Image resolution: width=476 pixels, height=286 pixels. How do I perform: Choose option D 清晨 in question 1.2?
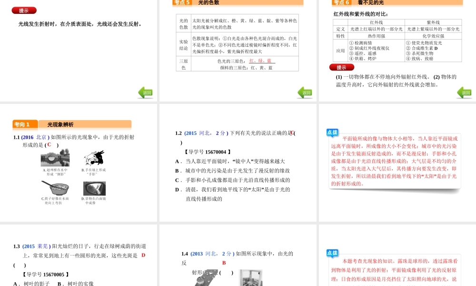pyautogui.click(x=233, y=194)
